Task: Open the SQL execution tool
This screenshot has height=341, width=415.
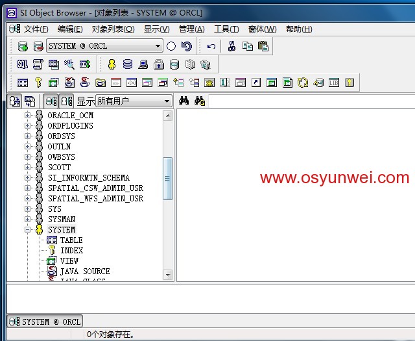Action: [23, 64]
